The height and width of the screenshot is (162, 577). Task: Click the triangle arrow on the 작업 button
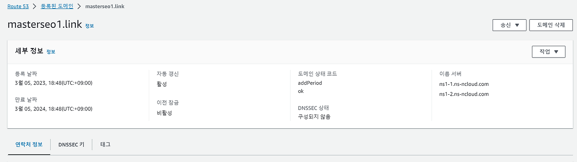pyautogui.click(x=556, y=52)
